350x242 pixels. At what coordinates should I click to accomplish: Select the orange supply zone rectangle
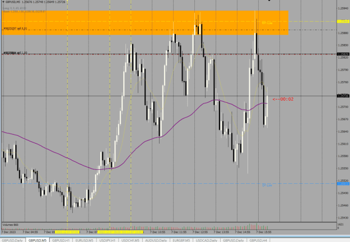[x=145, y=23]
